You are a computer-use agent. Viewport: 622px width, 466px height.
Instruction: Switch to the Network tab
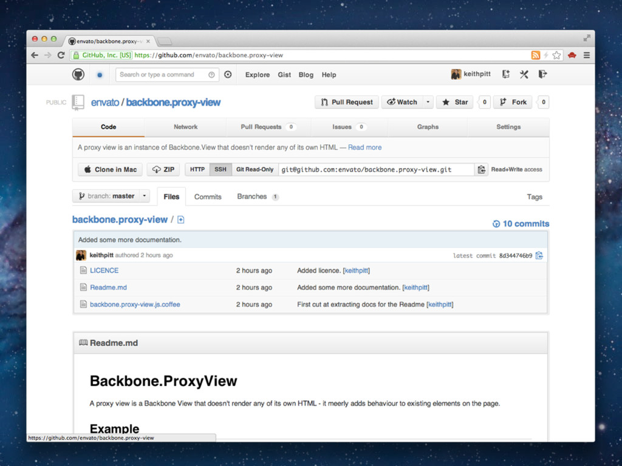pyautogui.click(x=185, y=127)
